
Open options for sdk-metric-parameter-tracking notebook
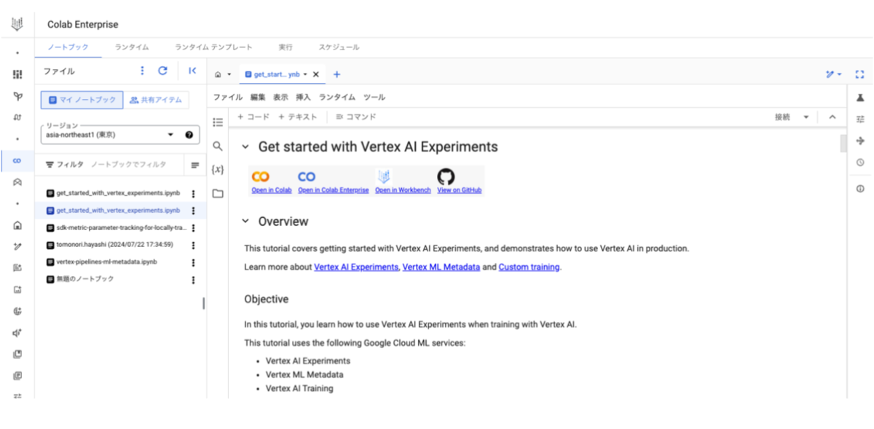point(193,228)
